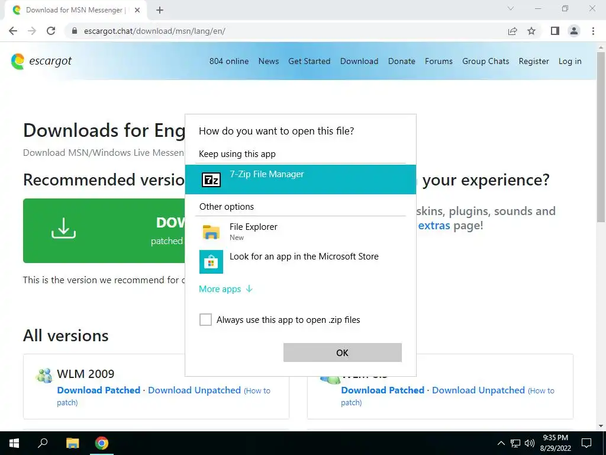Go back with the browser back arrow
The image size is (606, 455).
point(13,31)
